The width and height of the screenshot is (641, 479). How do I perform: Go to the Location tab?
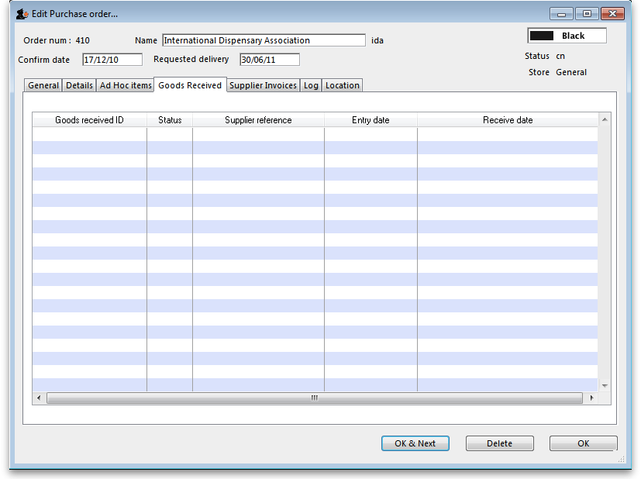343,85
